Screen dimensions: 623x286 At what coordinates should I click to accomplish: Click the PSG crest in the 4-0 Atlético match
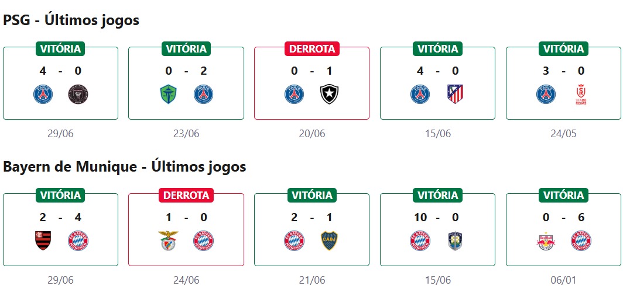(420, 94)
